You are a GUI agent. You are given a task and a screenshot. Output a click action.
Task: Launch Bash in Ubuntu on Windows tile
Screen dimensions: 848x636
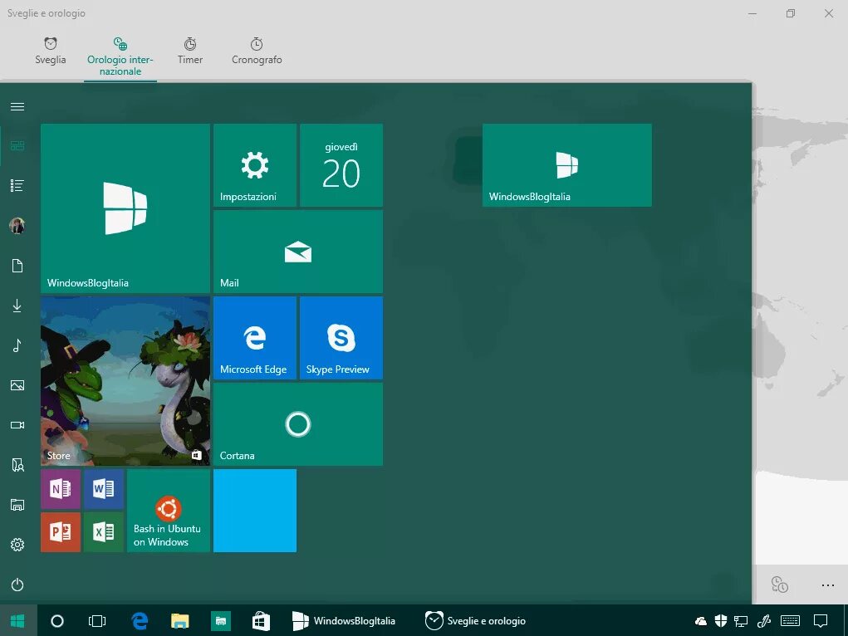(169, 511)
